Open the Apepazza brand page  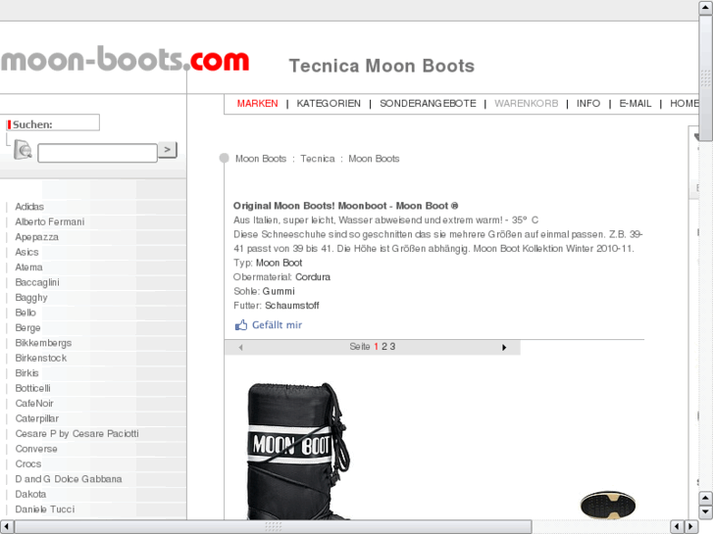click(37, 237)
